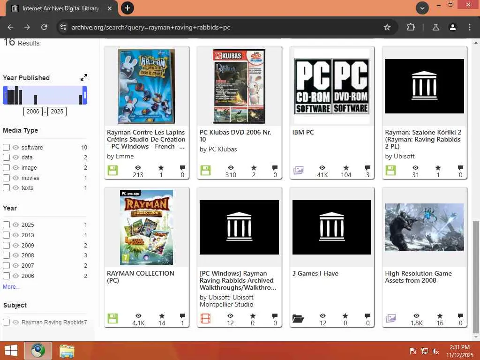
Task: Check the 2025 year filter
Action: [6, 225]
